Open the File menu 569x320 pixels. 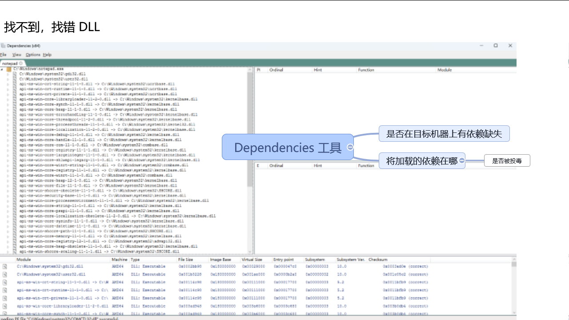tap(3, 55)
